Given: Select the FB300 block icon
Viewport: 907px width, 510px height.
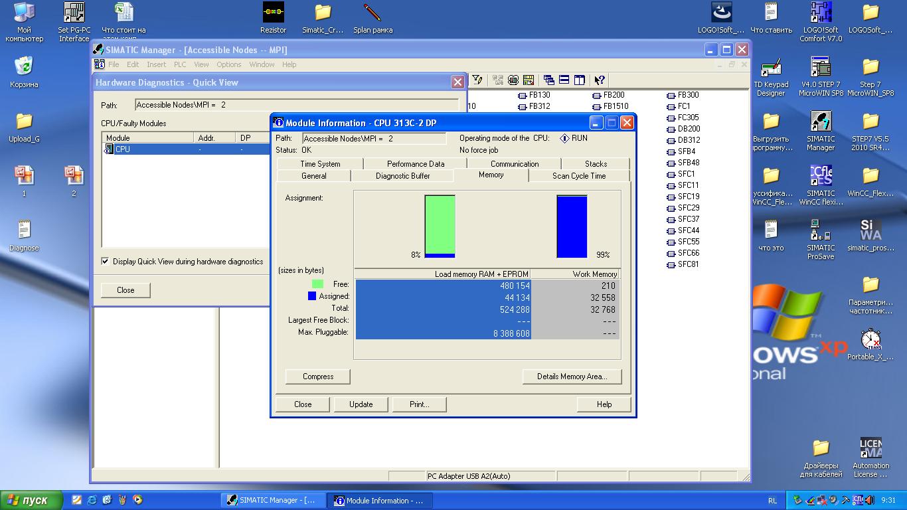Looking at the screenshot, I should (x=671, y=95).
